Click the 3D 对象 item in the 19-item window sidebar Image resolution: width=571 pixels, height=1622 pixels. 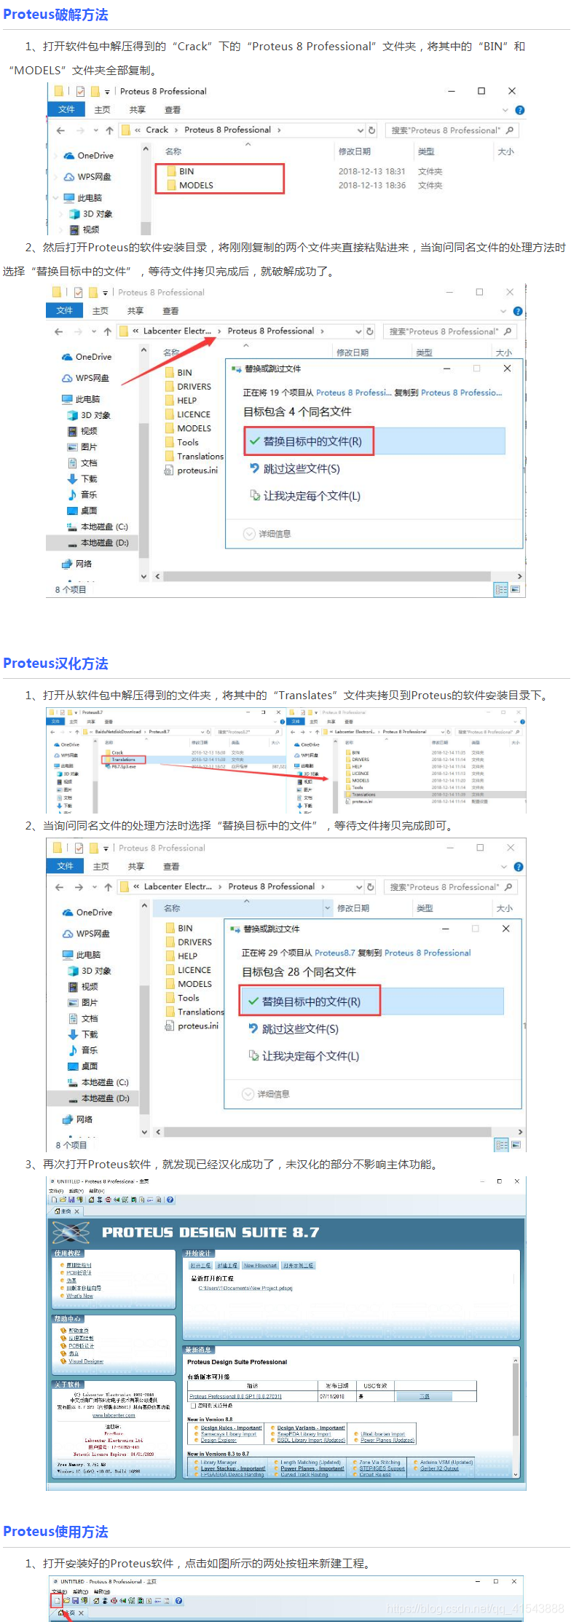(x=90, y=415)
